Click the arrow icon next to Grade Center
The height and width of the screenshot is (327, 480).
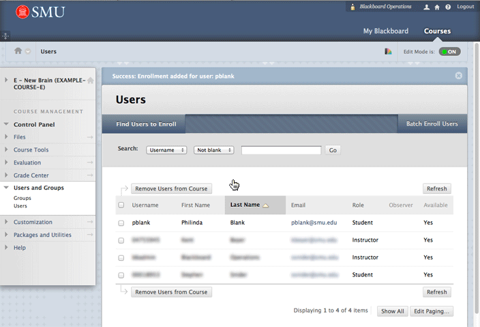(x=90, y=175)
